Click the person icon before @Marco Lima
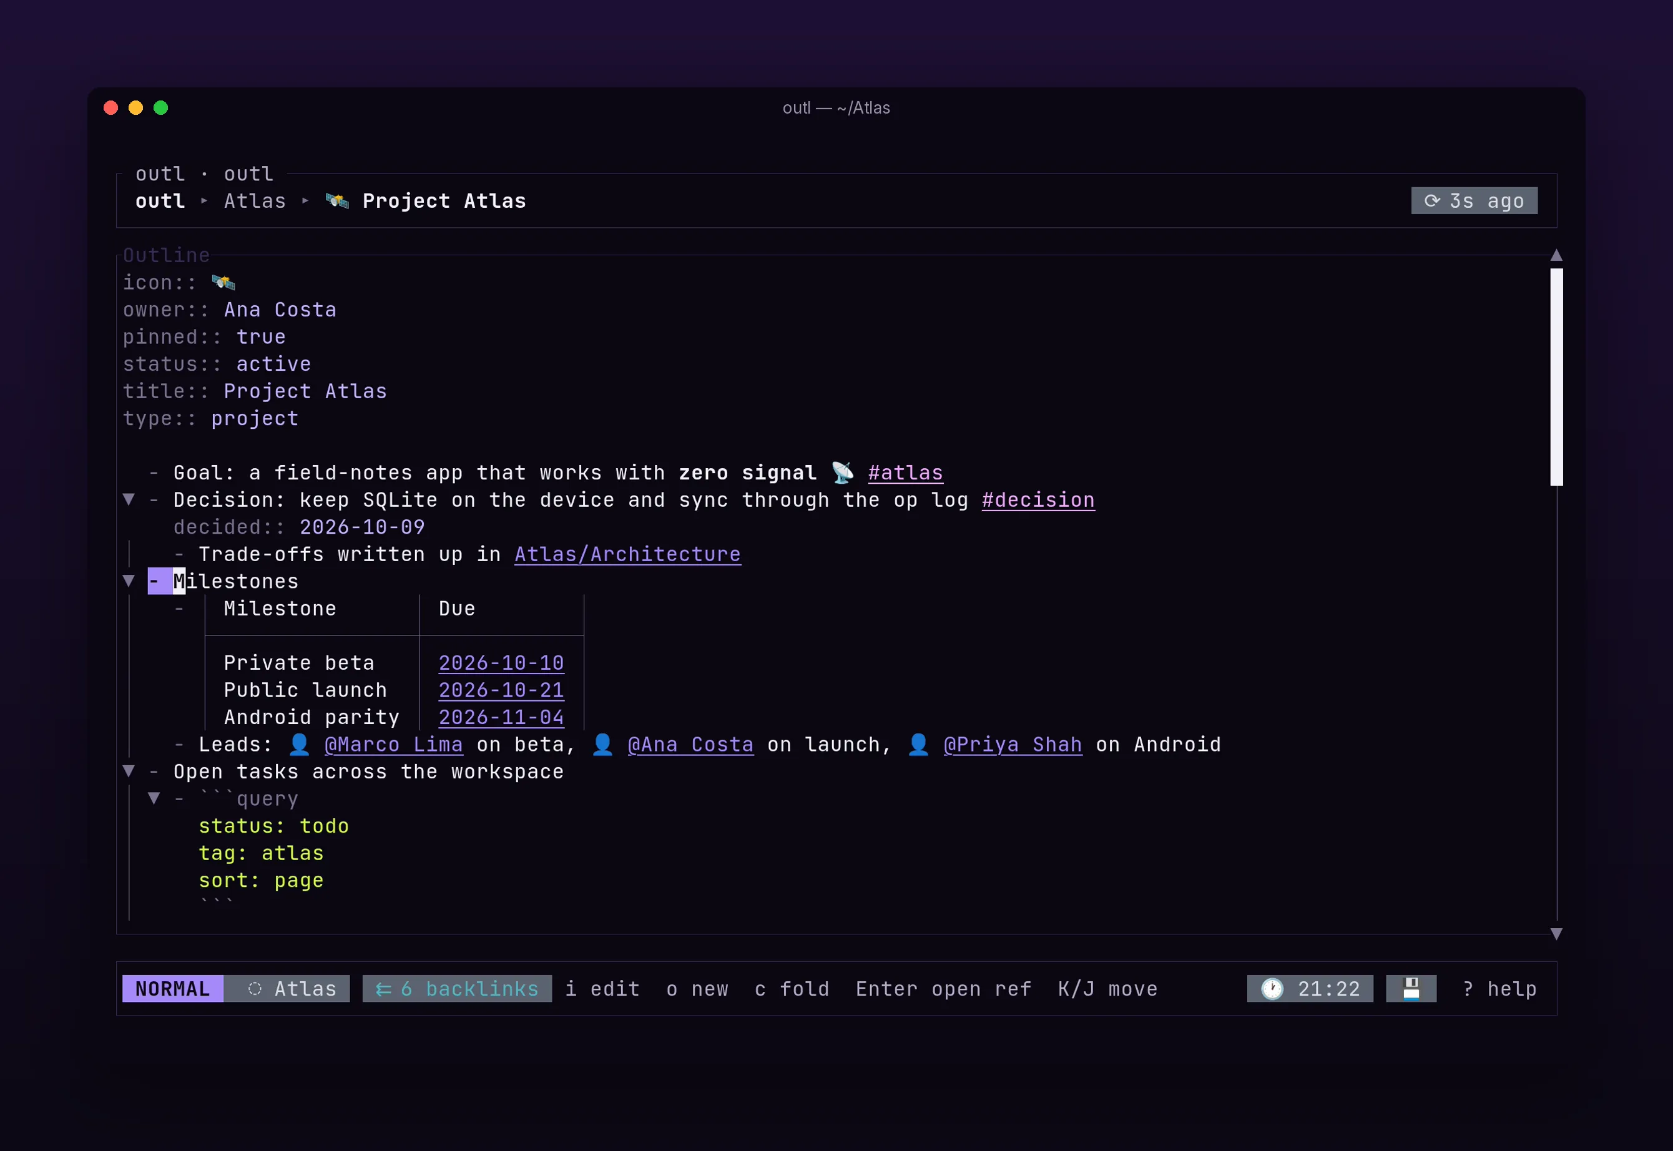 [299, 744]
